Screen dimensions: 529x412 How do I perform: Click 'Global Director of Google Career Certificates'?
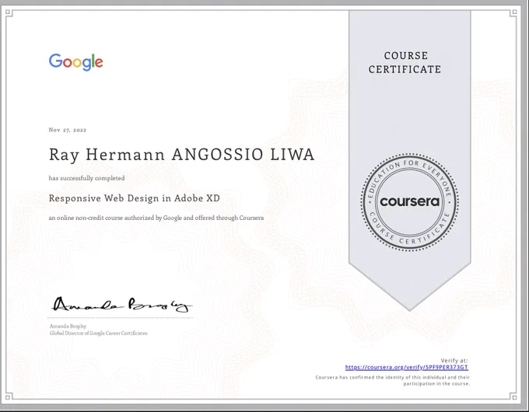(99, 333)
